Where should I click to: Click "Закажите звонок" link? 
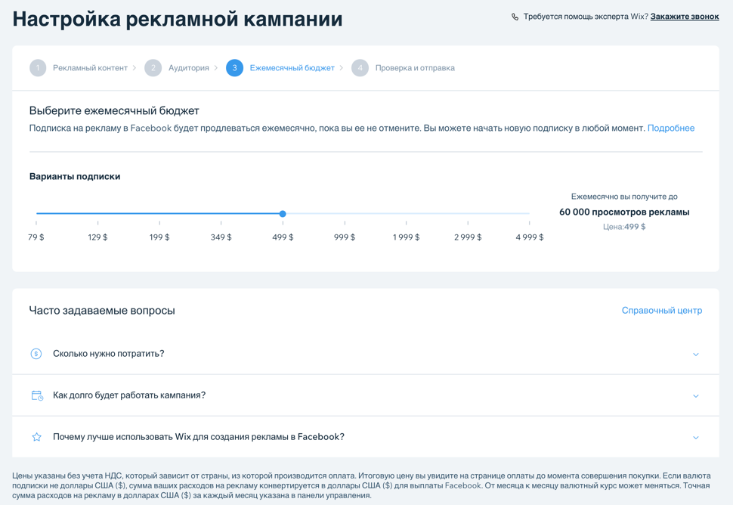click(x=685, y=17)
